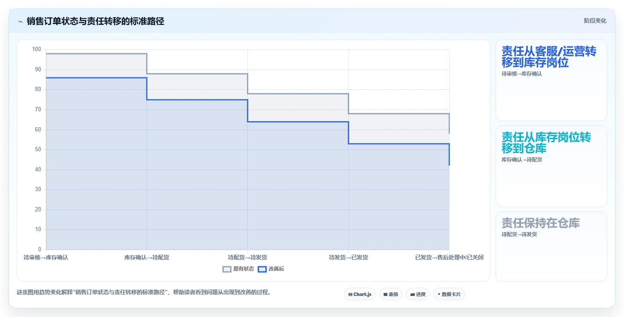
Task: Click the x-axis label 待配货→待发货
Action: [x=248, y=258]
